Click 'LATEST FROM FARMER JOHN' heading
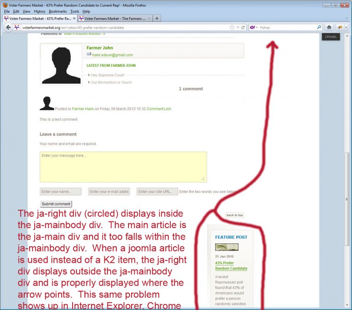The width and height of the screenshot is (352, 310). (111, 65)
